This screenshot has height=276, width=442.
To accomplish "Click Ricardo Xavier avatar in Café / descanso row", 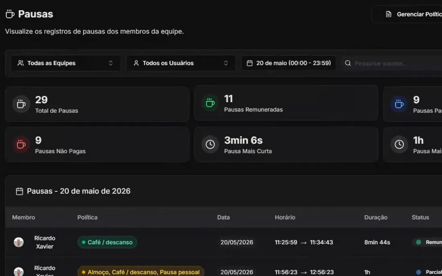I will pyautogui.click(x=18, y=242).
